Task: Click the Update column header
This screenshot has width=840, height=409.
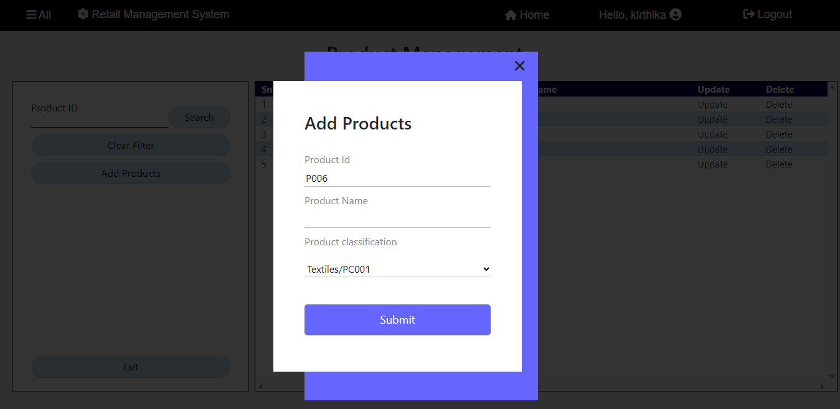Action: click(x=712, y=89)
